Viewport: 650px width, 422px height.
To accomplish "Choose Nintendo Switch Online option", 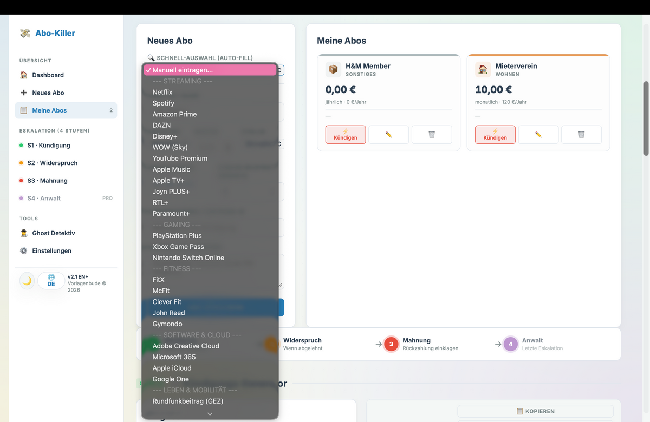I will pos(210,258).
